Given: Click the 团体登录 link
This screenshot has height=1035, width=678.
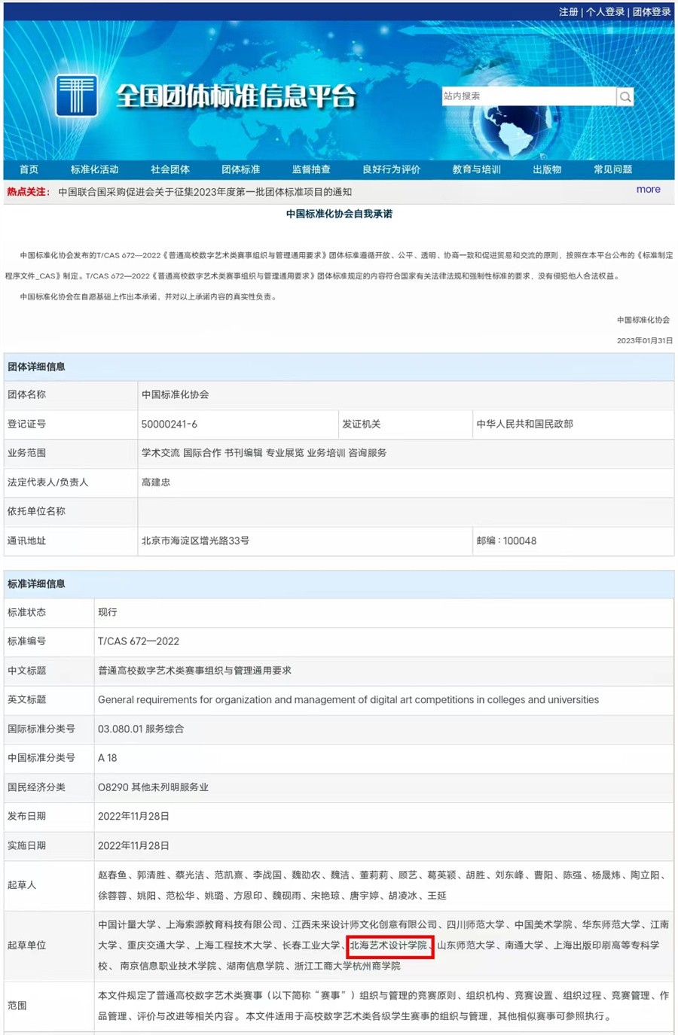Looking at the screenshot, I should pos(651,12).
